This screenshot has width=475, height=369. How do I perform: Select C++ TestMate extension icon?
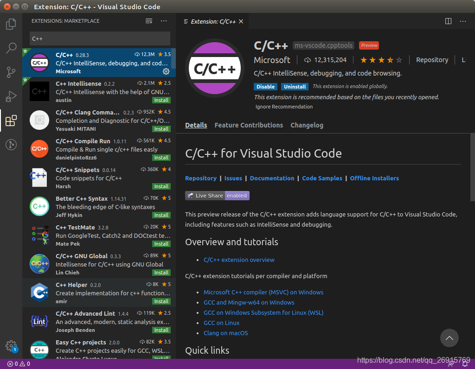point(39,235)
